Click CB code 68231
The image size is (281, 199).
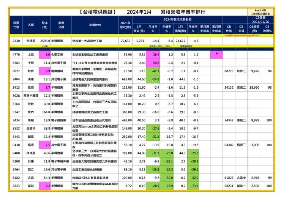coord(229,186)
